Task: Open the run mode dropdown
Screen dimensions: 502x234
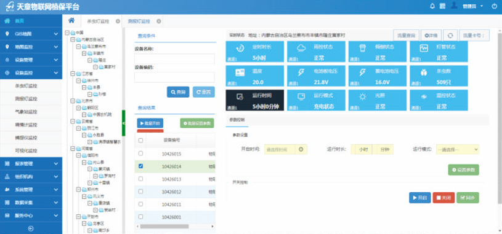Action: 458,149
